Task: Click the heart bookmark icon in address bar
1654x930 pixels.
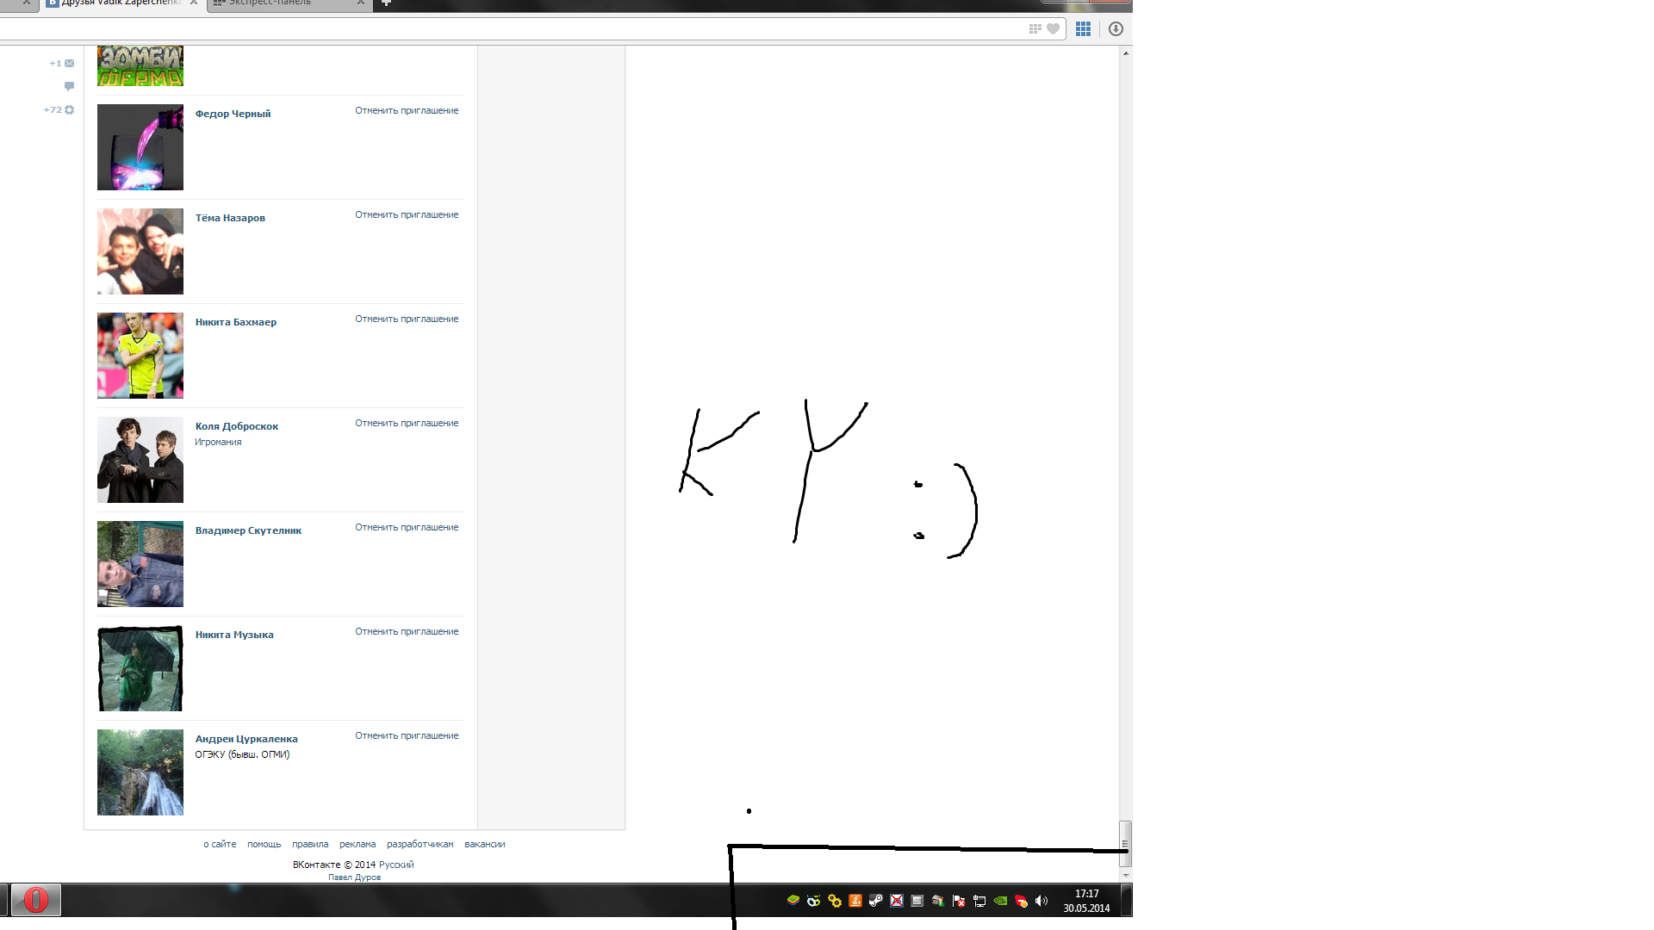Action: click(1053, 29)
